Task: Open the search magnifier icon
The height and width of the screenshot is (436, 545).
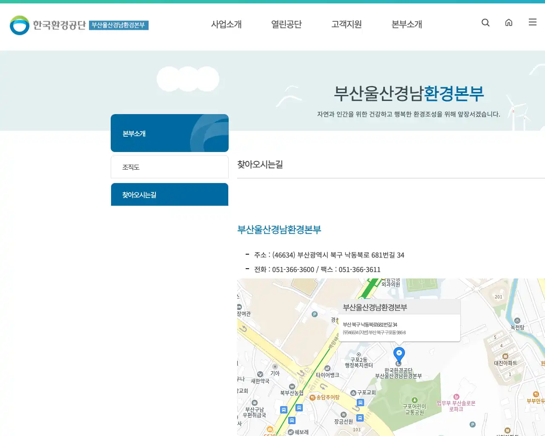Action: pos(485,23)
